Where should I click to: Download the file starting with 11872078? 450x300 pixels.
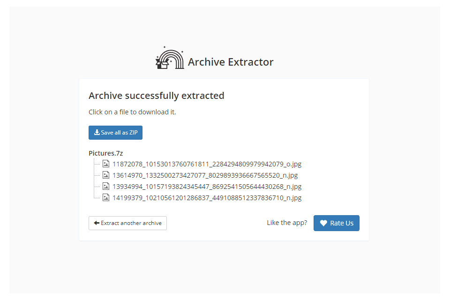(x=207, y=164)
